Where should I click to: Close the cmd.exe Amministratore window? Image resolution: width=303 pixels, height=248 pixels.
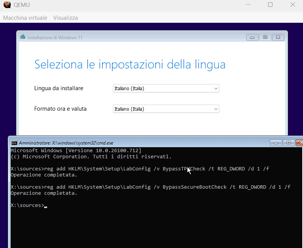(300, 143)
